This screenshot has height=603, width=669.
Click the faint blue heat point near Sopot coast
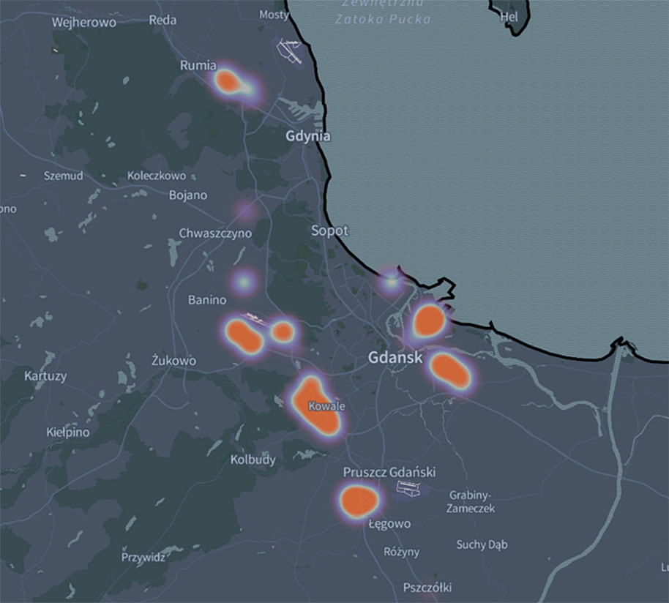click(x=392, y=280)
